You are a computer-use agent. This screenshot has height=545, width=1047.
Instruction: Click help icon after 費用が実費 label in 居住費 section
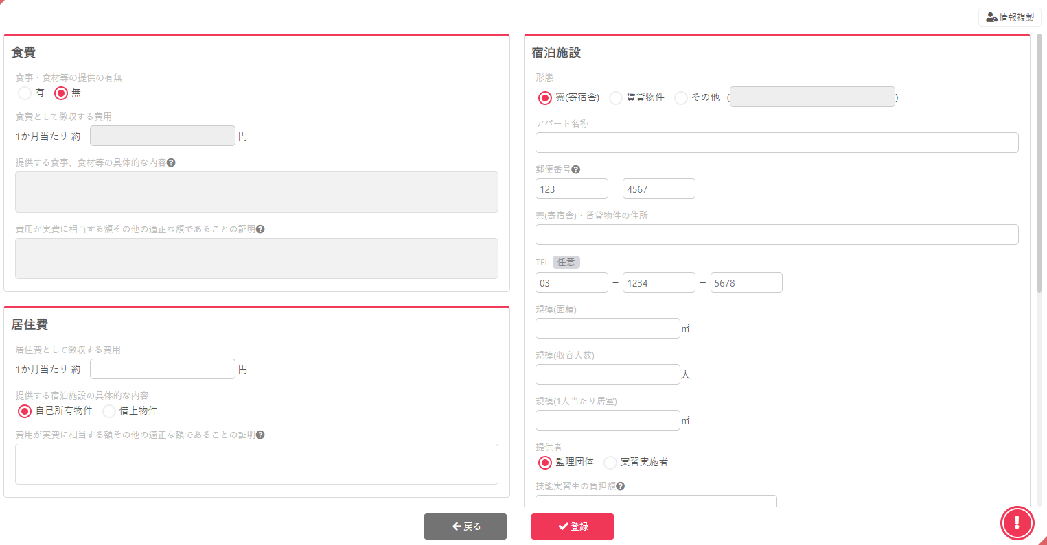[260, 435]
